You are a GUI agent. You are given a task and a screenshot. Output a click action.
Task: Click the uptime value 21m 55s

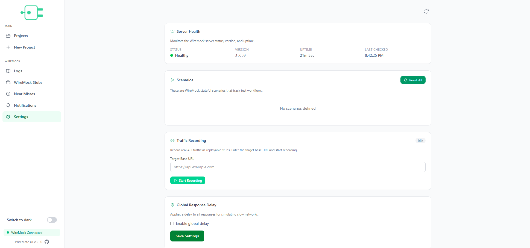(307, 55)
